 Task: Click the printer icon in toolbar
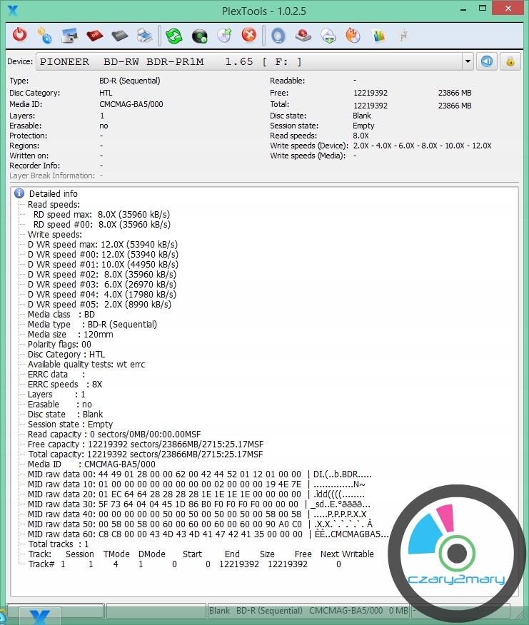(x=143, y=34)
